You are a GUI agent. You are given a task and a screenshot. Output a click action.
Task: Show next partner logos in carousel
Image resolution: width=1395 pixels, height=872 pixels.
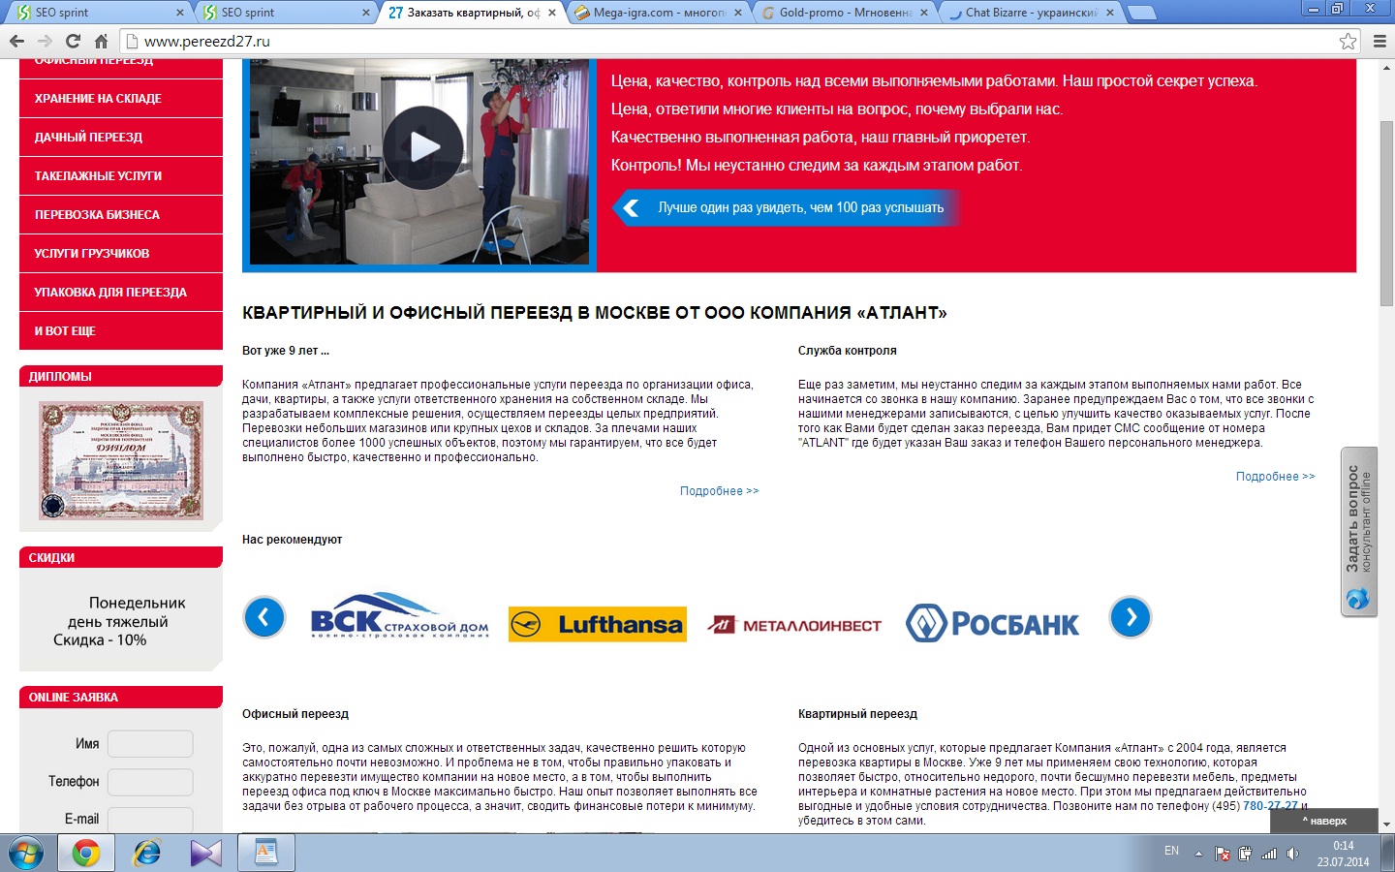tap(1131, 617)
